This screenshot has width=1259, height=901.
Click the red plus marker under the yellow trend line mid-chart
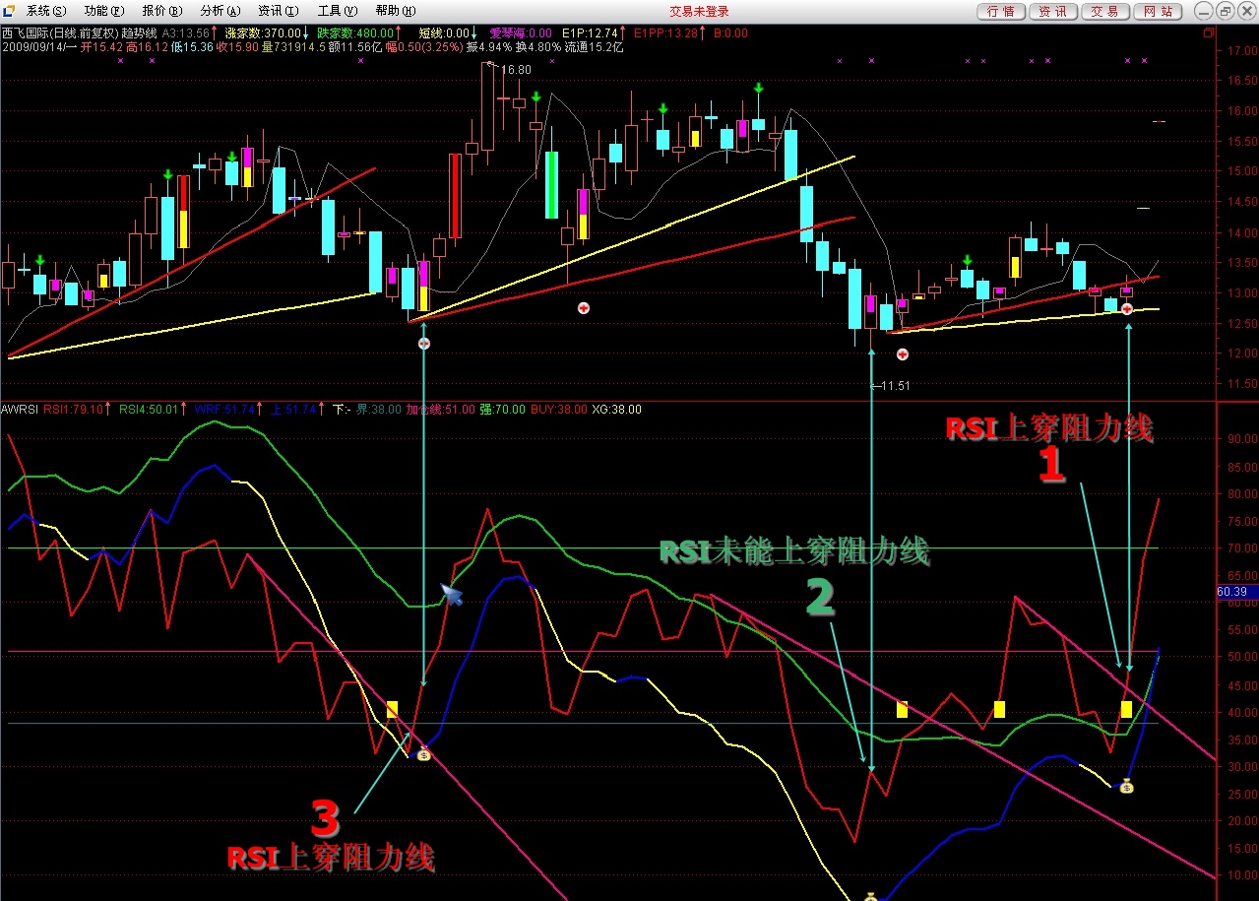point(584,308)
